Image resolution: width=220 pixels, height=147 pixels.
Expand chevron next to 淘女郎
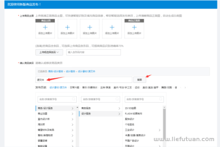[x=72, y=125]
